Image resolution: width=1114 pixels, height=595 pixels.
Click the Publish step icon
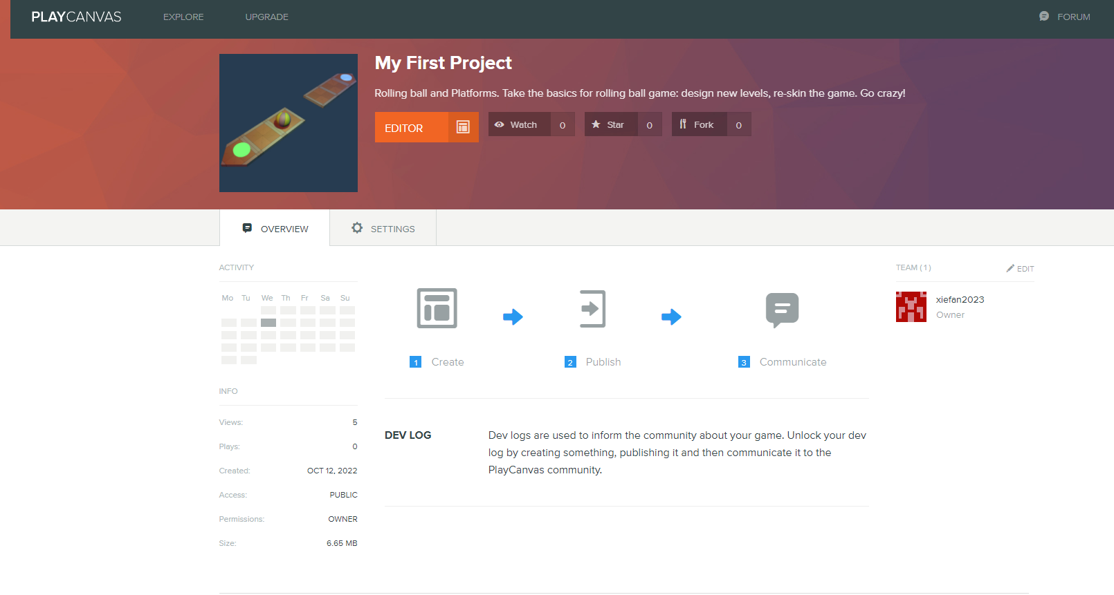592,308
